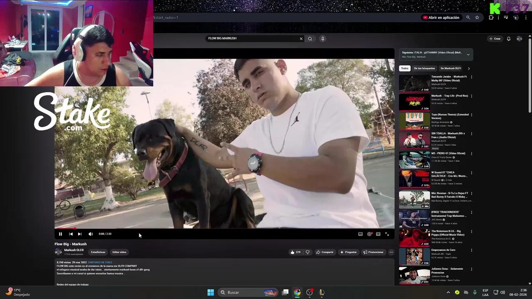Select the Todos filter chip

pos(404,68)
